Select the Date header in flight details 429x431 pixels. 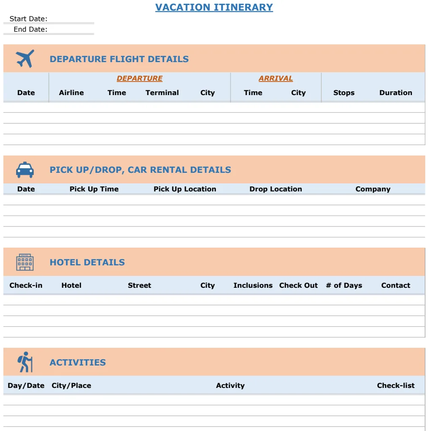26,93
